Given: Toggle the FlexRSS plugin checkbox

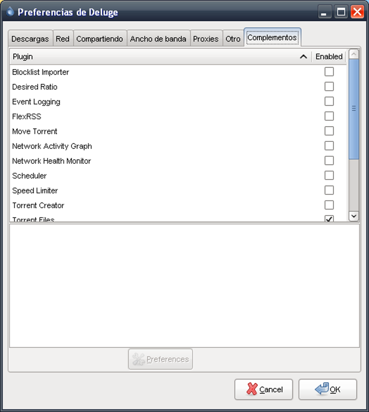Looking at the screenshot, I should click(329, 116).
